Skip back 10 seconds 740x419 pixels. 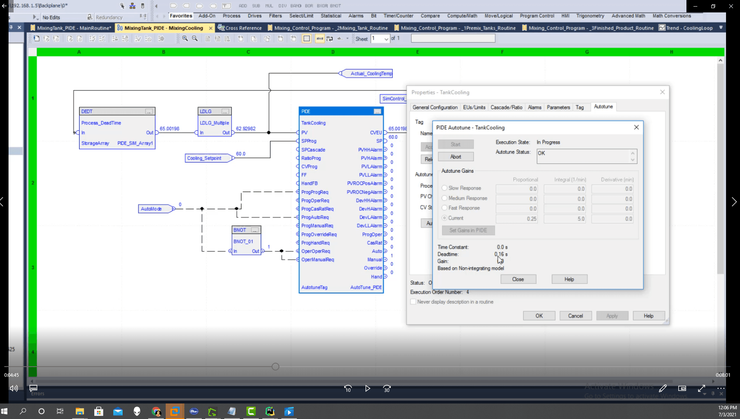tap(348, 388)
